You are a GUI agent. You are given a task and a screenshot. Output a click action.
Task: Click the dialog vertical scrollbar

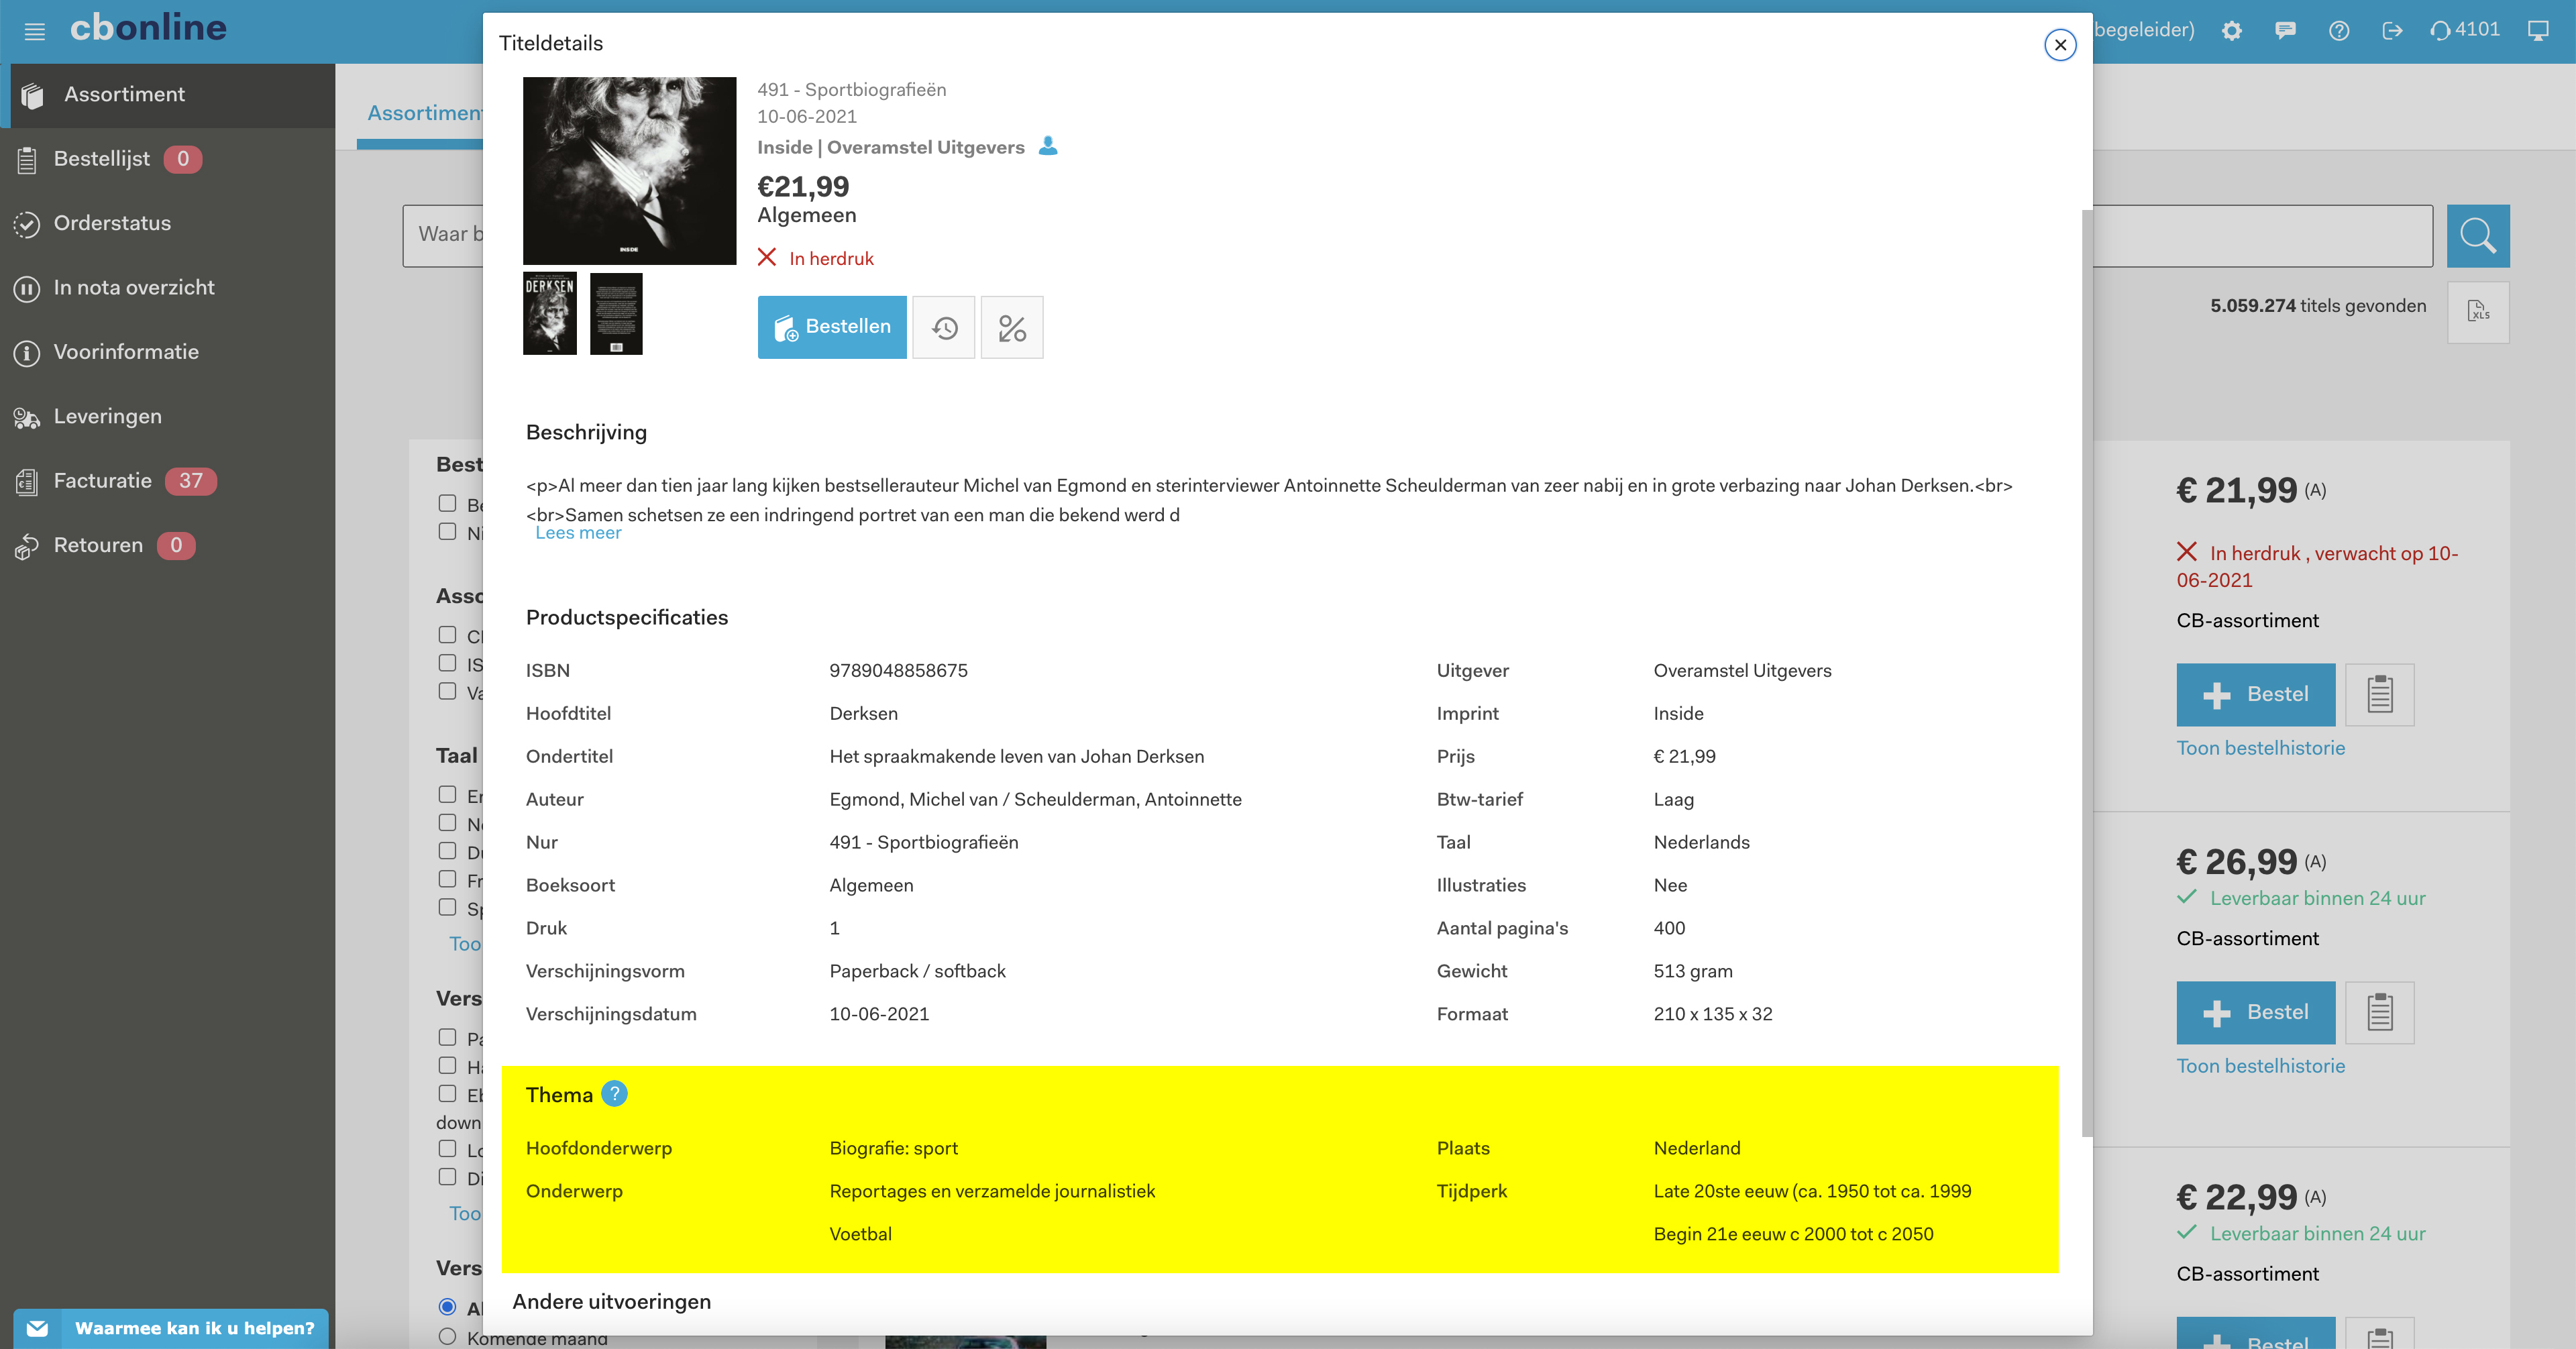[x=2087, y=672]
